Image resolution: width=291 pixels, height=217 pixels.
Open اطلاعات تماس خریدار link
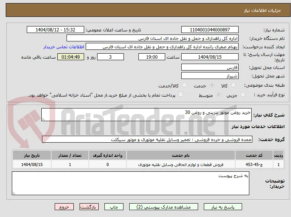pyautogui.click(x=63, y=47)
